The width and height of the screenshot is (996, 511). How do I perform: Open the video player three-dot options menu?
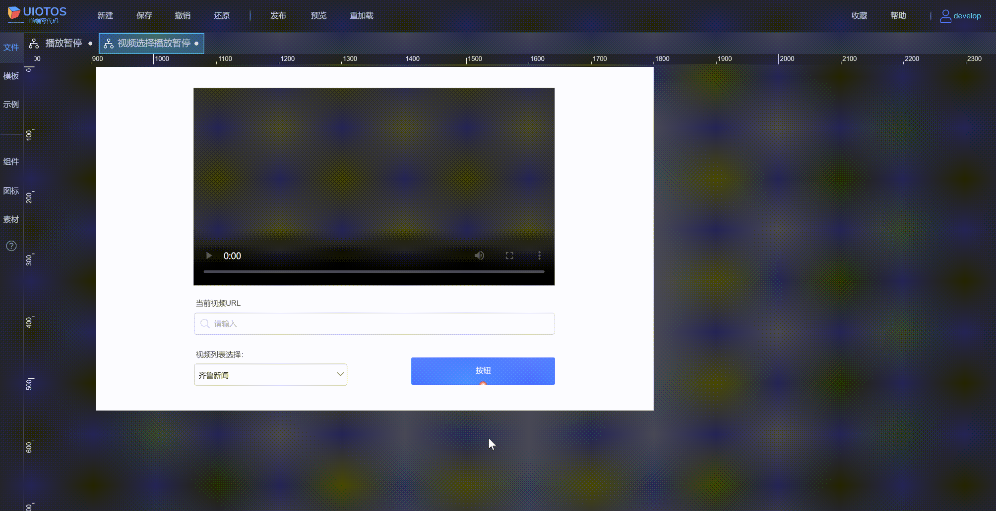(x=539, y=255)
